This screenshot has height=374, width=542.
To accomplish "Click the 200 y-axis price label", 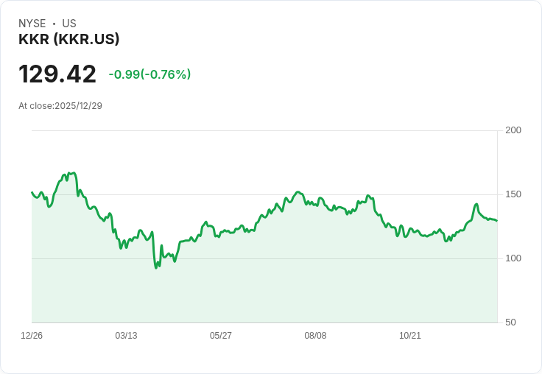I will (513, 130).
